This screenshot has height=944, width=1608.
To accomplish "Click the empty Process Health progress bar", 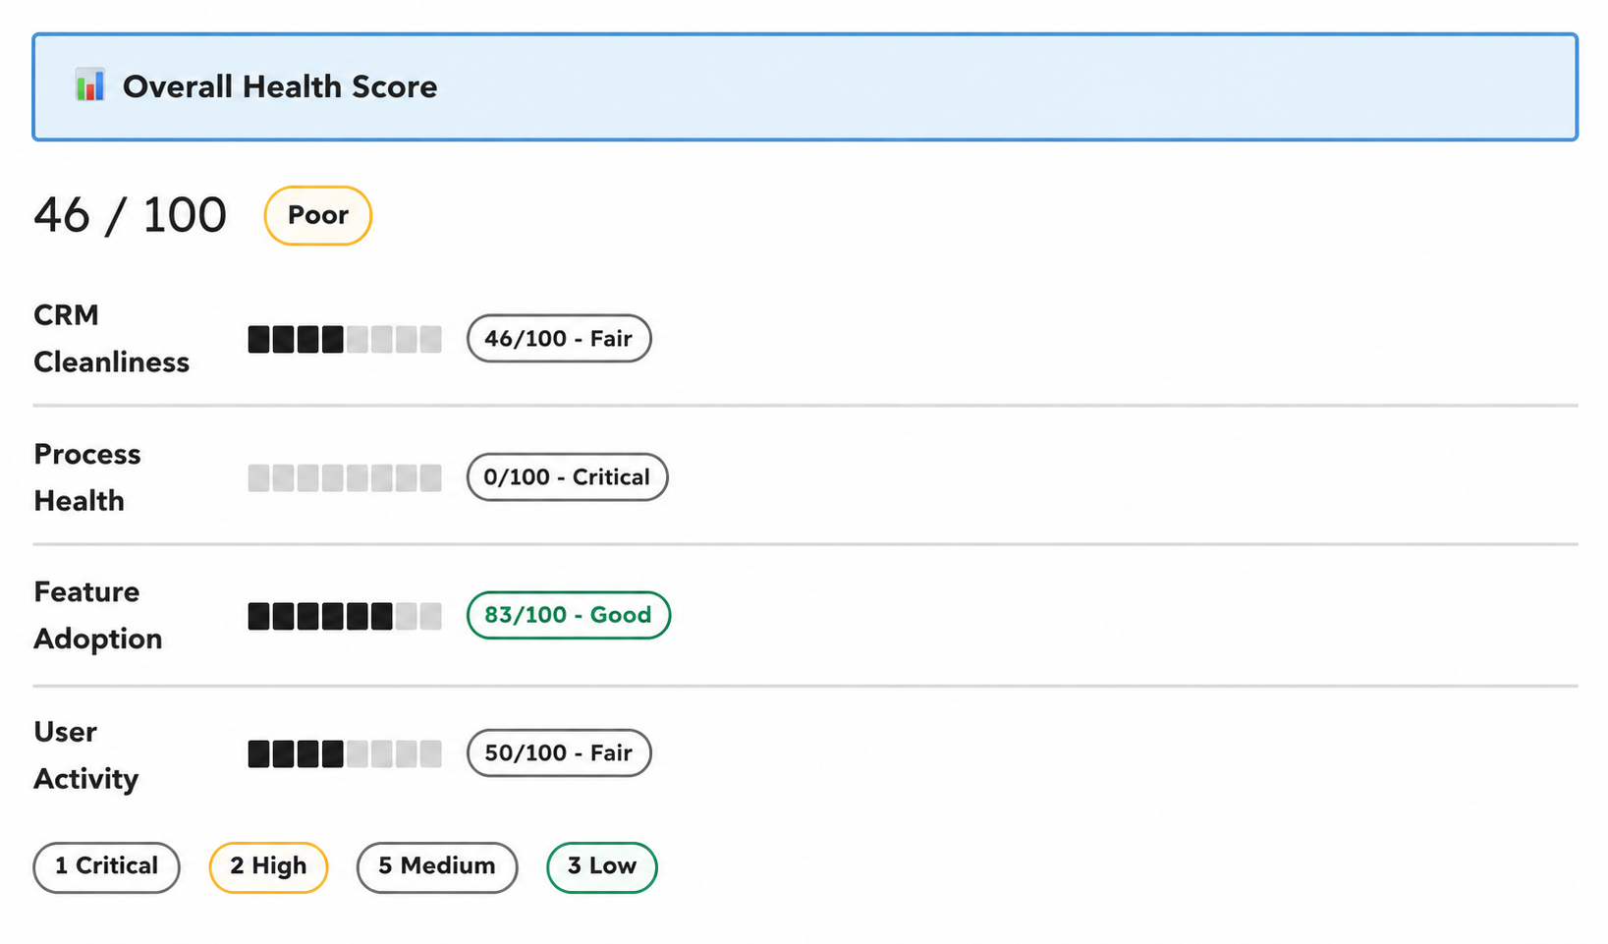I will pos(345,478).
